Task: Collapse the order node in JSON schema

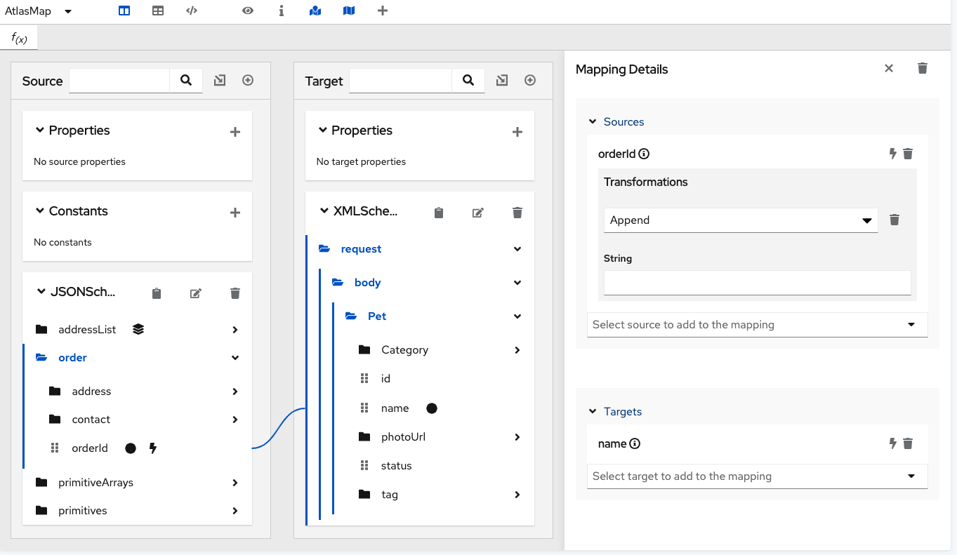Action: (x=235, y=357)
